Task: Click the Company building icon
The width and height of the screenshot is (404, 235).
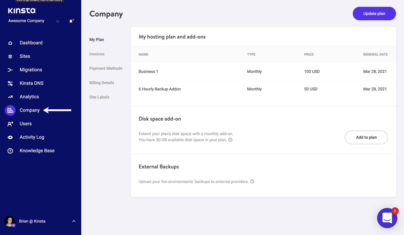Action: (x=10, y=110)
